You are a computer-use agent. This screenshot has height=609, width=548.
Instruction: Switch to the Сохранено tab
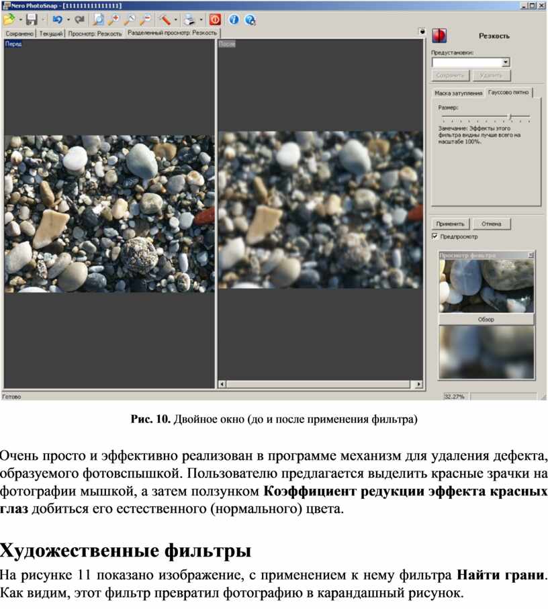point(19,33)
